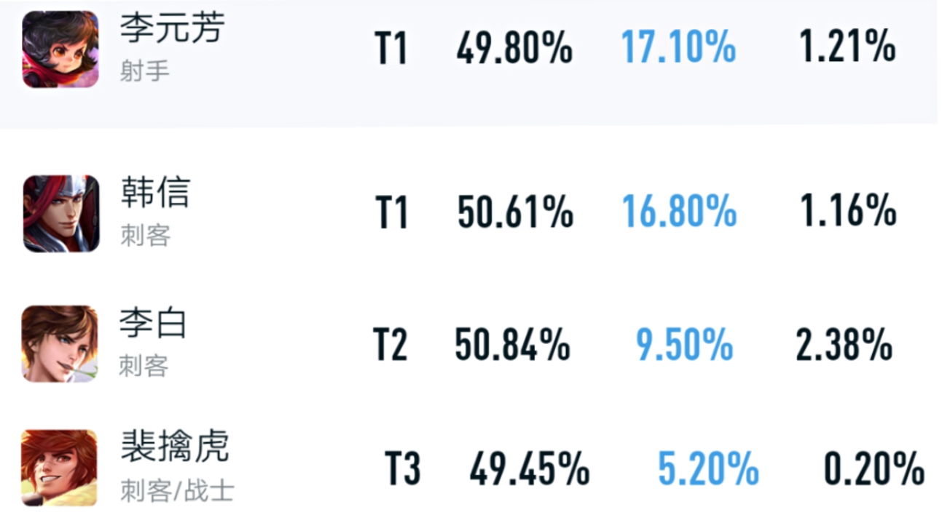Select the hero name 裴擒虎
The image size is (942, 523).
pyautogui.click(x=175, y=447)
